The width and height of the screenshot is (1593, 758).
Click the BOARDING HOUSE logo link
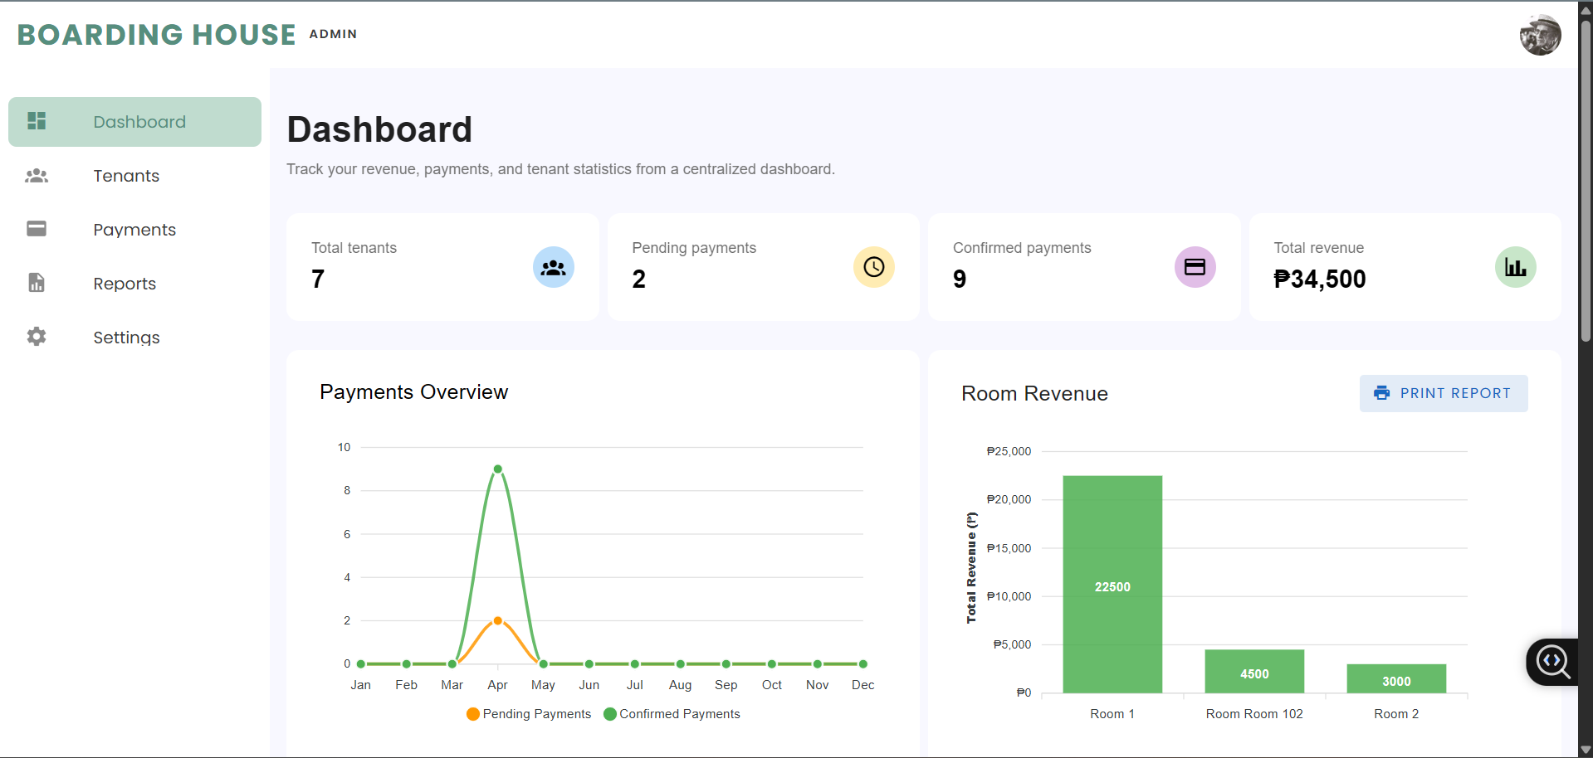coord(156,35)
